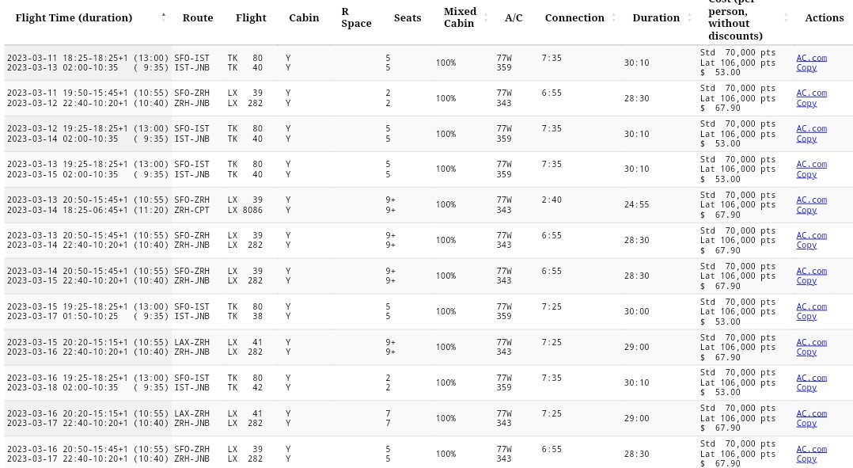Viewport: 853px width, 468px height.
Task: Click sort arrows beside Duration header
Action: [x=688, y=17]
